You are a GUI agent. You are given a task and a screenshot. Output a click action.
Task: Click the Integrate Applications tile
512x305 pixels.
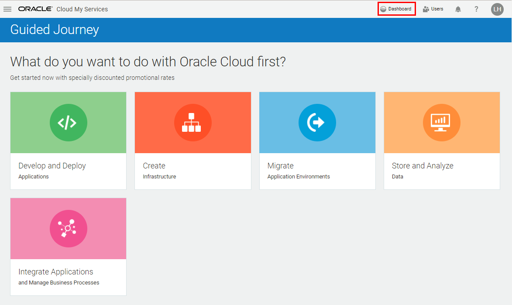tap(68, 247)
